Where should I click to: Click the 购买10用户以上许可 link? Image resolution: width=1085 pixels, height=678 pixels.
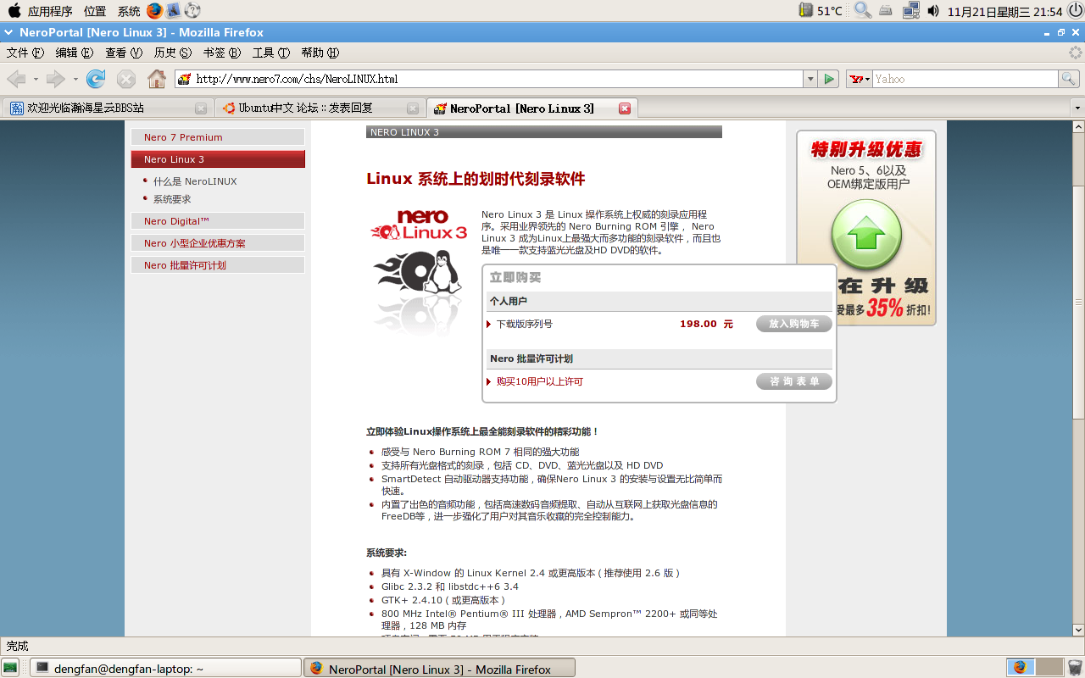tap(540, 382)
